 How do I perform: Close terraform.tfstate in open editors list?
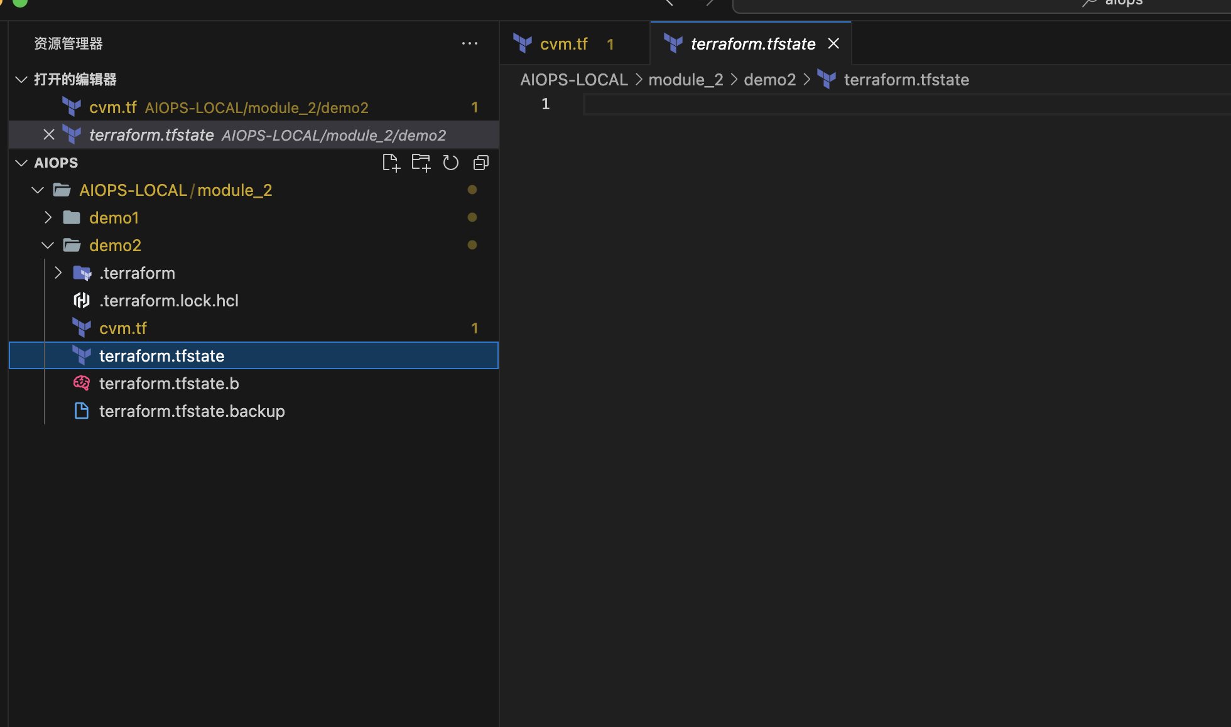click(x=49, y=134)
